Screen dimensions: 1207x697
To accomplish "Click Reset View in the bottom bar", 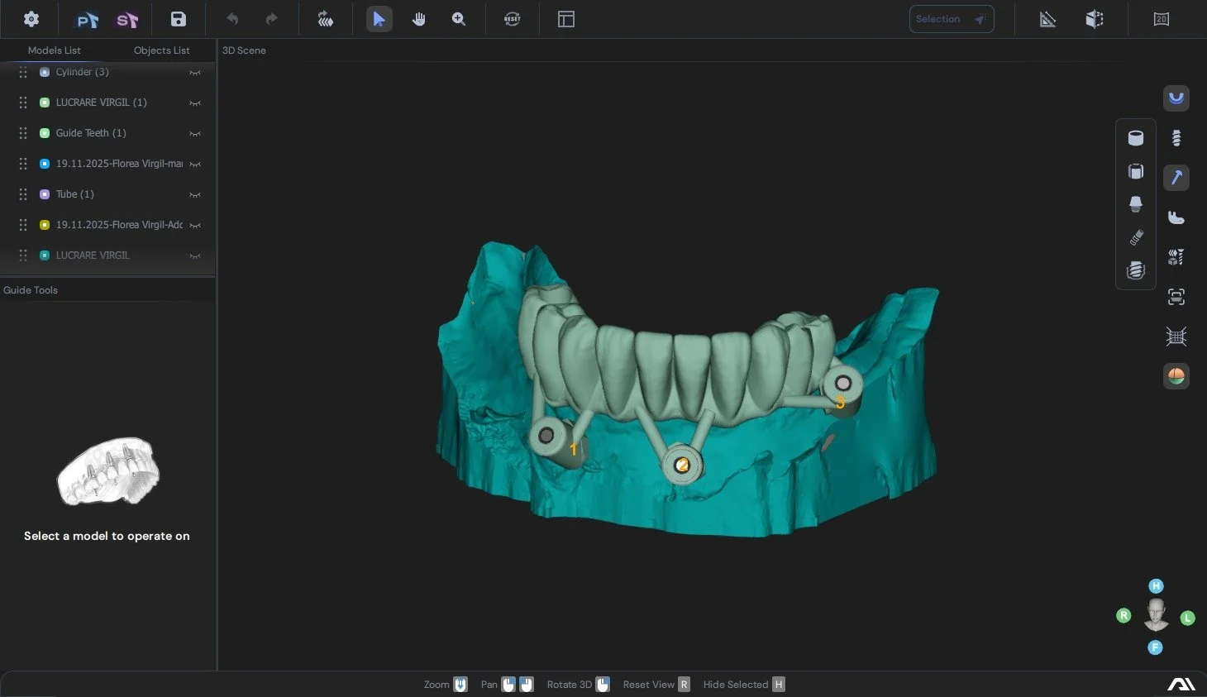I will pos(648,684).
